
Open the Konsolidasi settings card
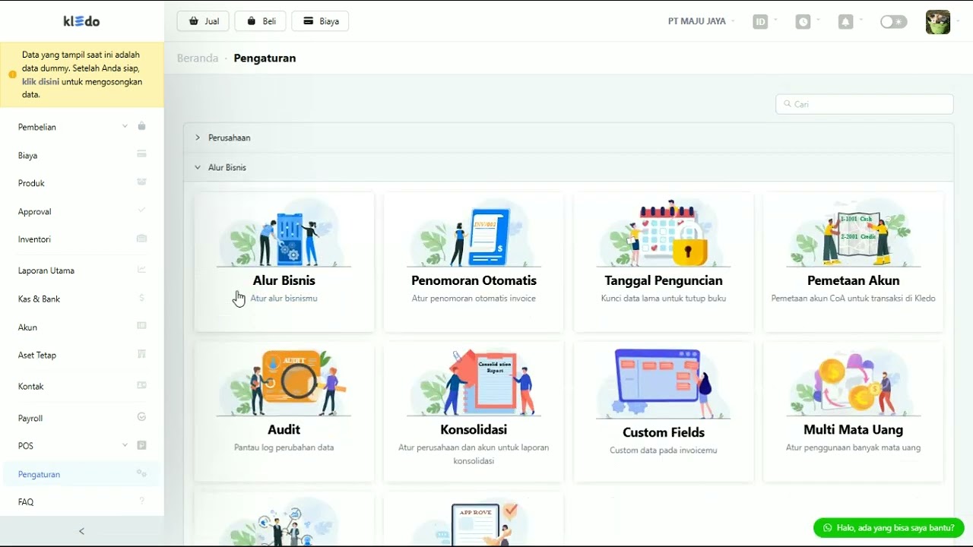474,412
